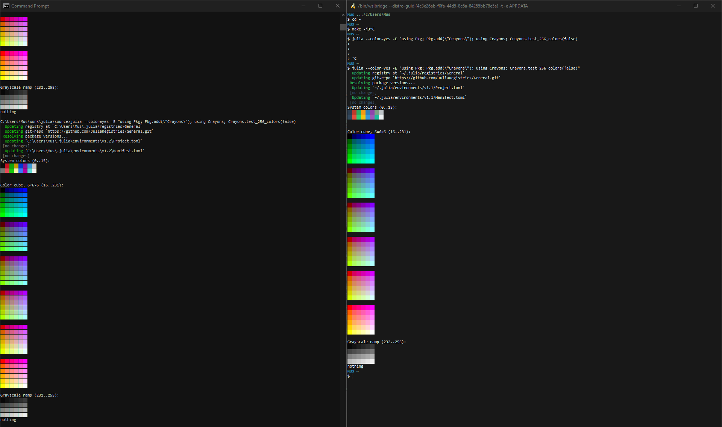Click the GitHub General.git URL in wslbridge terminal

(x=447, y=78)
